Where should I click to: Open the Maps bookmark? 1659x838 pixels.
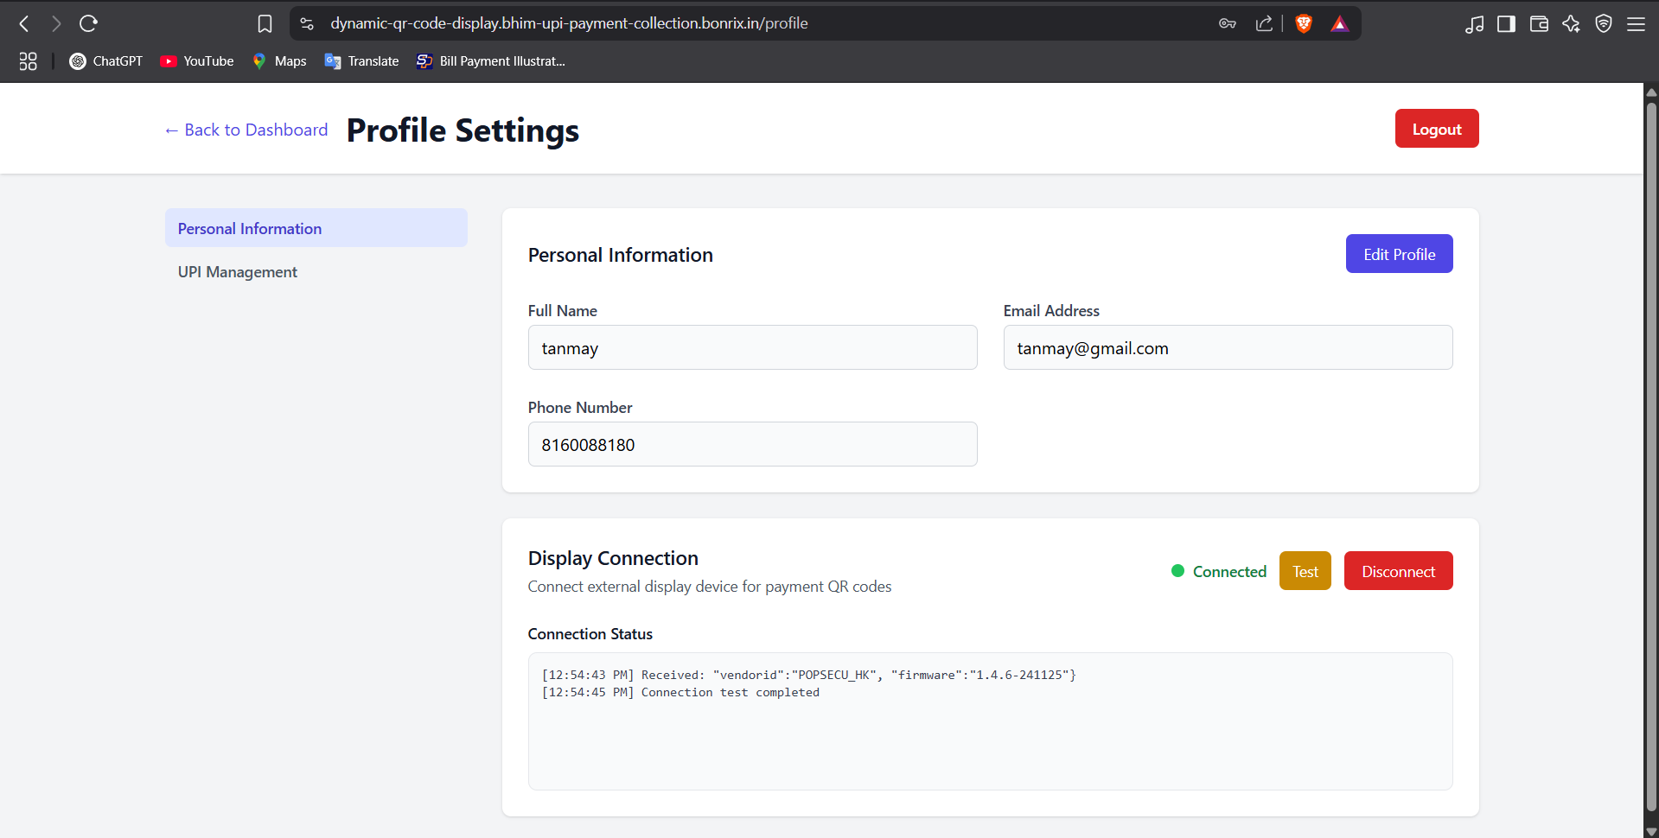(x=279, y=61)
